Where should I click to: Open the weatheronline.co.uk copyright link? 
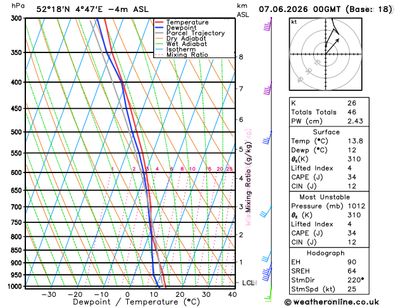tap(332, 302)
